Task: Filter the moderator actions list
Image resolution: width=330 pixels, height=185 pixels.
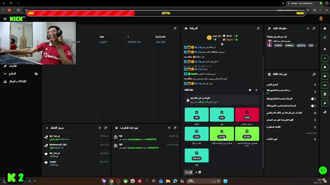Action: (169, 128)
